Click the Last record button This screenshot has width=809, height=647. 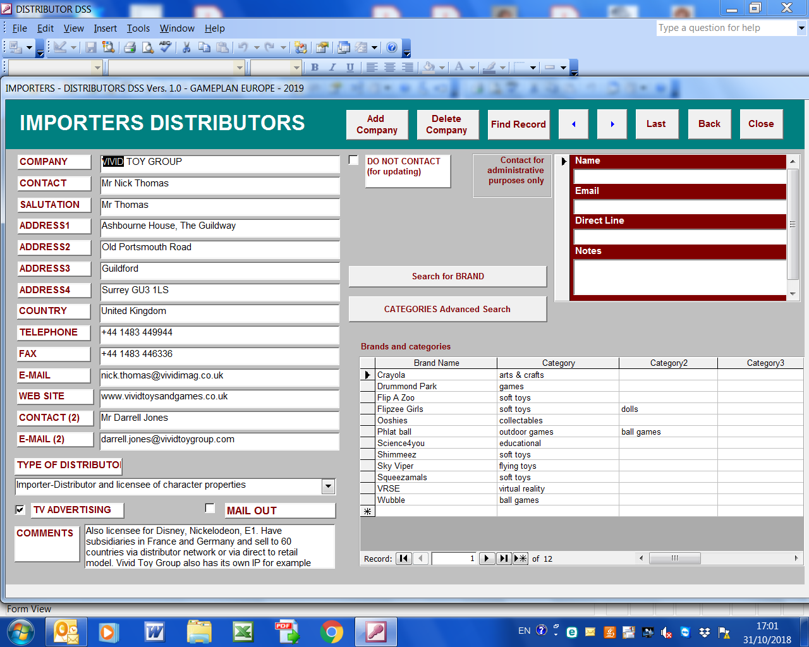tap(656, 124)
